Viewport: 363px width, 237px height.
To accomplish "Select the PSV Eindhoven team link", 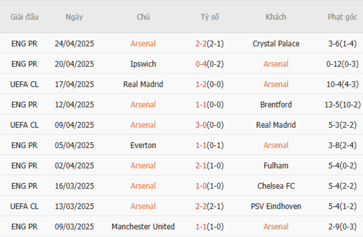I will pyautogui.click(x=276, y=206).
